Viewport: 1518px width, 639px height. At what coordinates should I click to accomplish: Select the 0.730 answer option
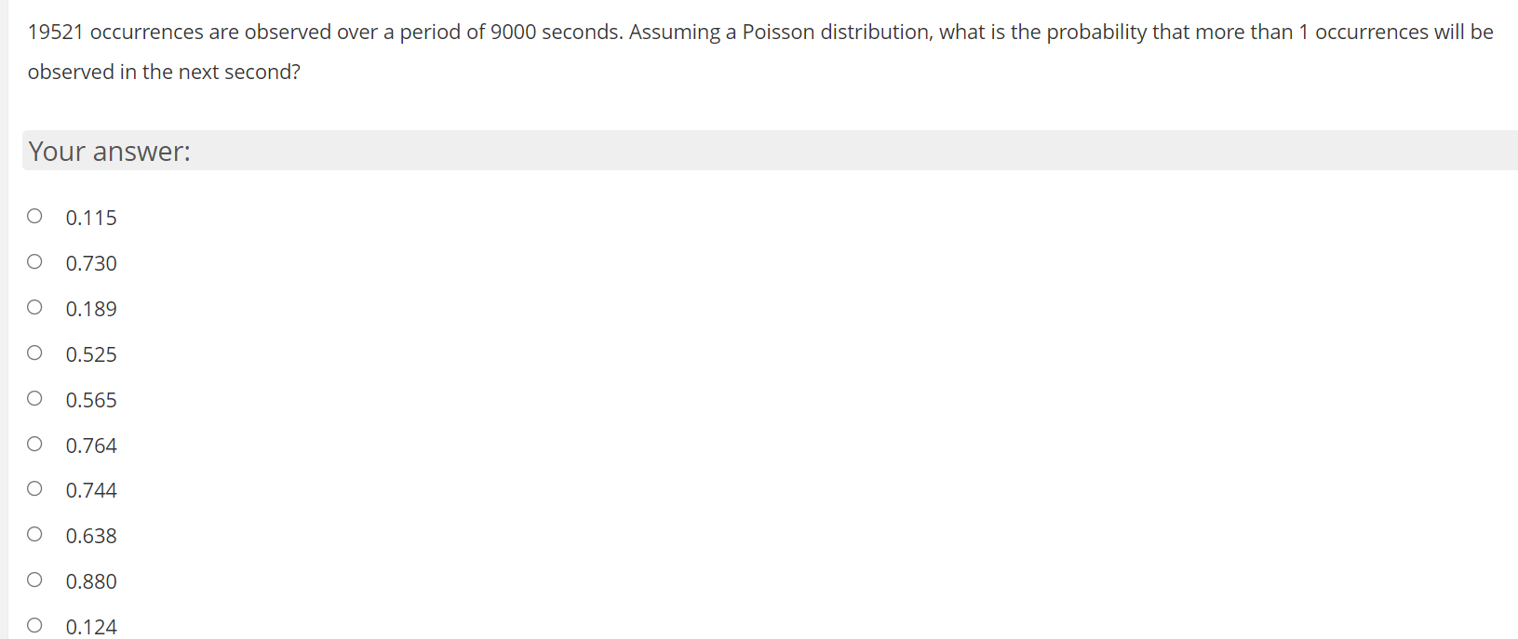coord(34,260)
